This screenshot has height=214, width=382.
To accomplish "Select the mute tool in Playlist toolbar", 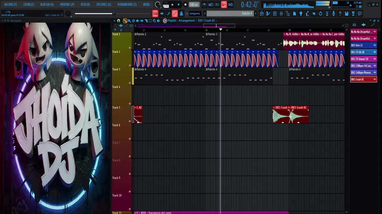I will [x=138, y=21].
